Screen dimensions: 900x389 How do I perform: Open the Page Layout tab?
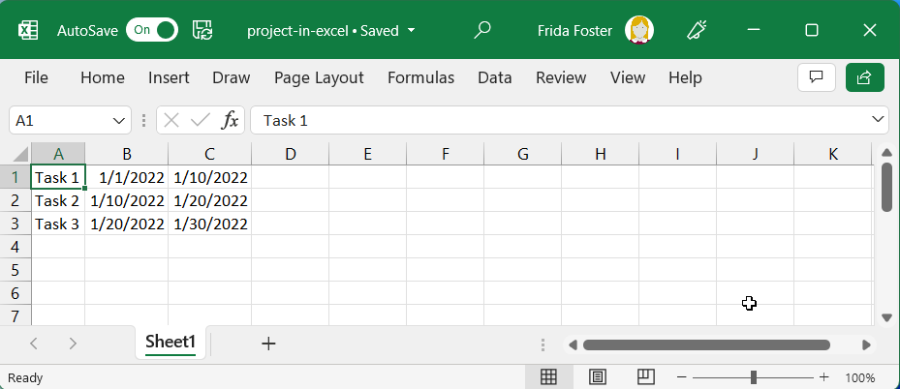pos(319,78)
